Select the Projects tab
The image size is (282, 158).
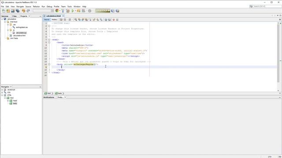pyautogui.click(x=24, y=16)
